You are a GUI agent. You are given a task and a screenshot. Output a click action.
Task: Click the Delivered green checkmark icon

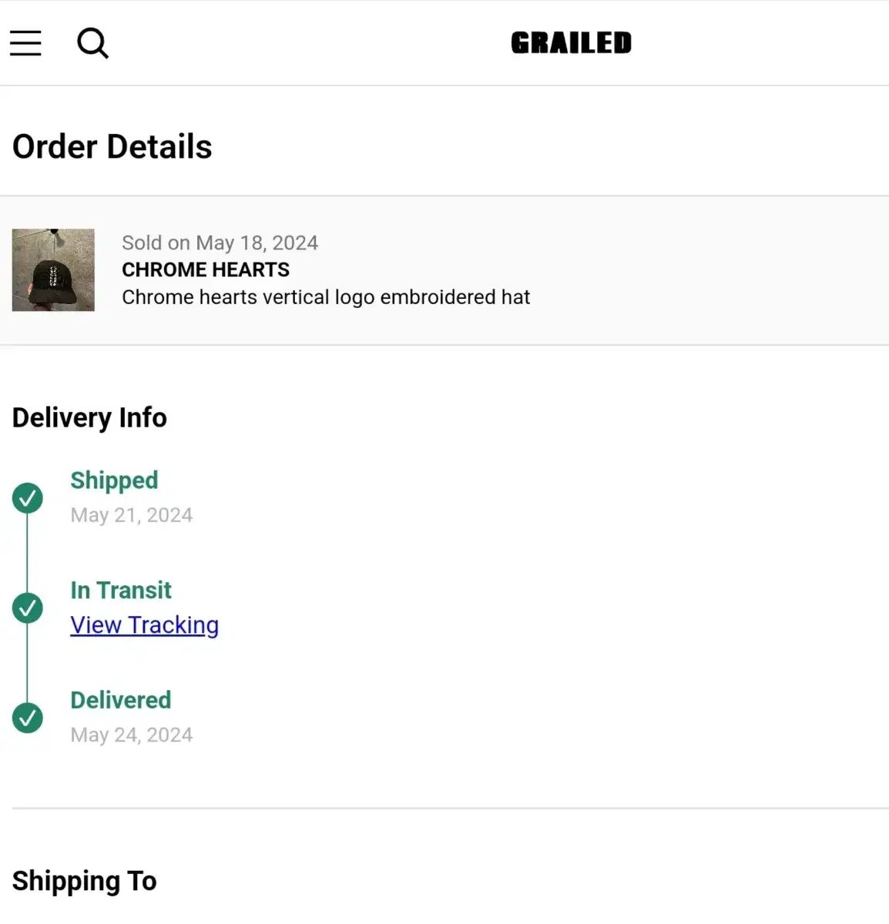tap(28, 718)
